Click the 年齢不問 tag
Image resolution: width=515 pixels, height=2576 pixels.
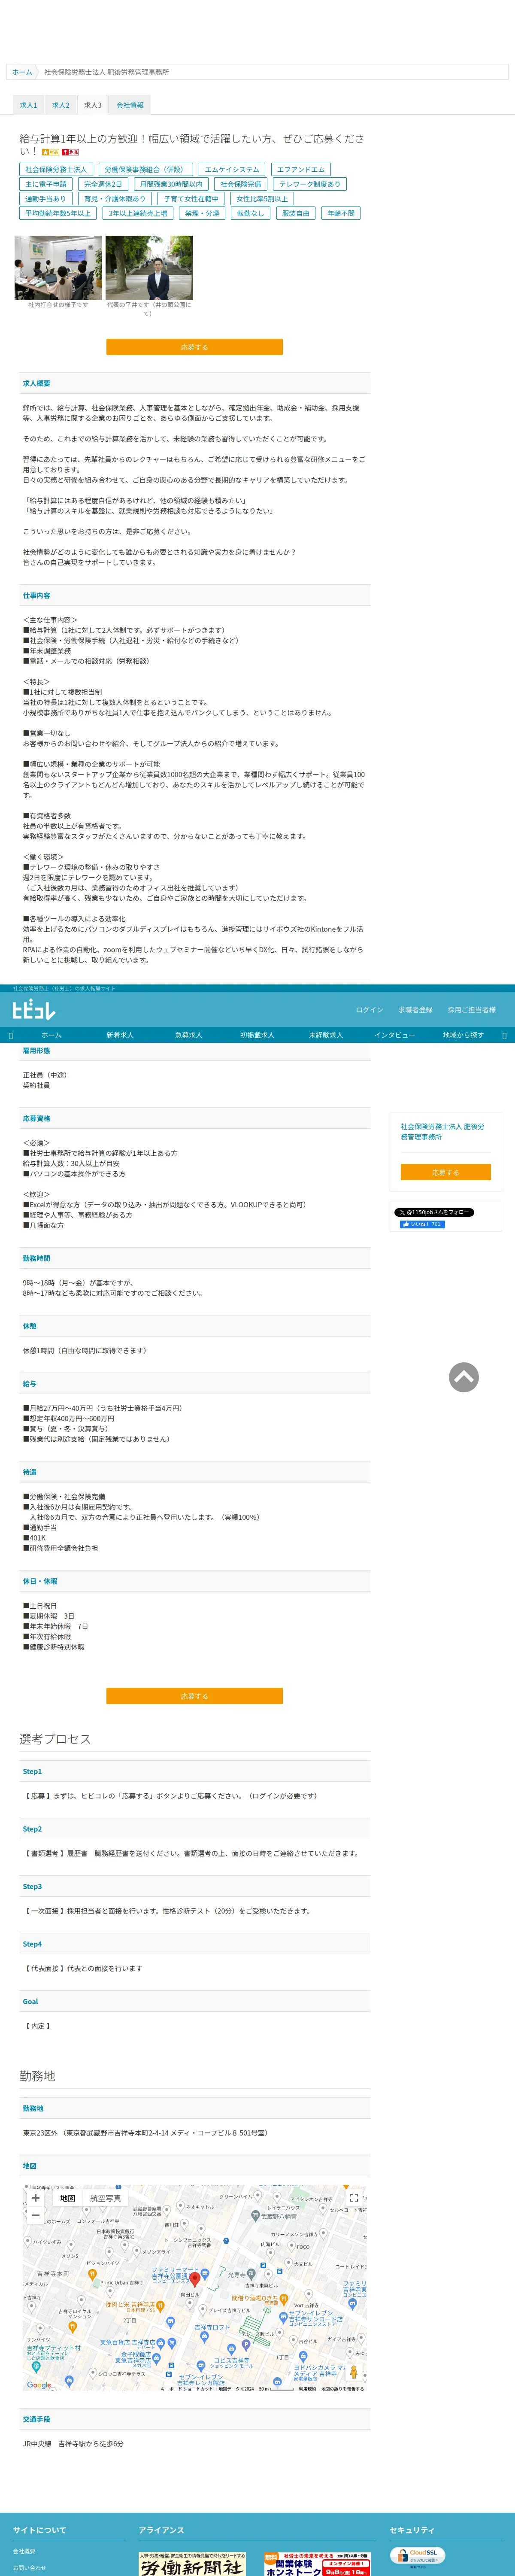pyautogui.click(x=341, y=213)
